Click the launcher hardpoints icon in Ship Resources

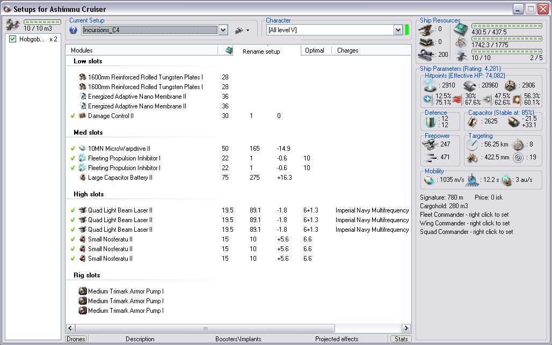(426, 42)
